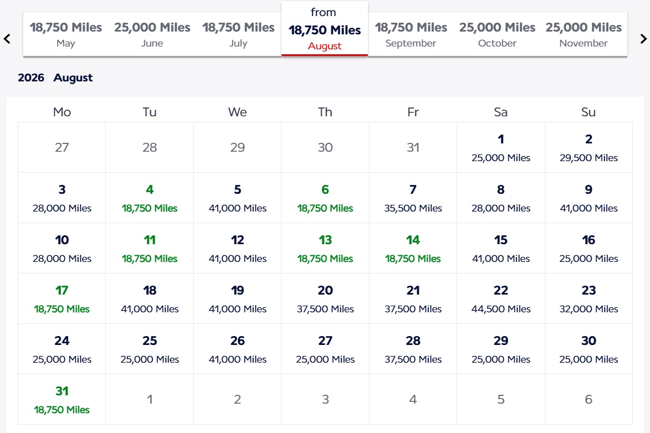Open the October month tab
Viewport: 650px width, 433px height.
pos(497,34)
